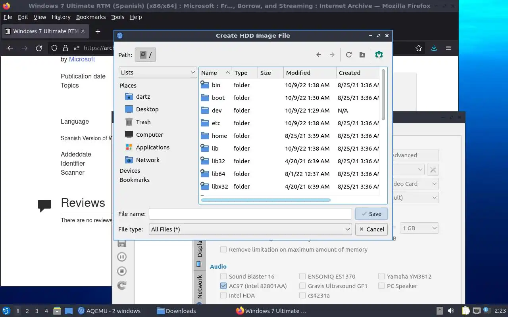Viewport: 508px width, 317px height.
Task: Pause the VM in AQEMU toolbar
Action: click(122, 257)
